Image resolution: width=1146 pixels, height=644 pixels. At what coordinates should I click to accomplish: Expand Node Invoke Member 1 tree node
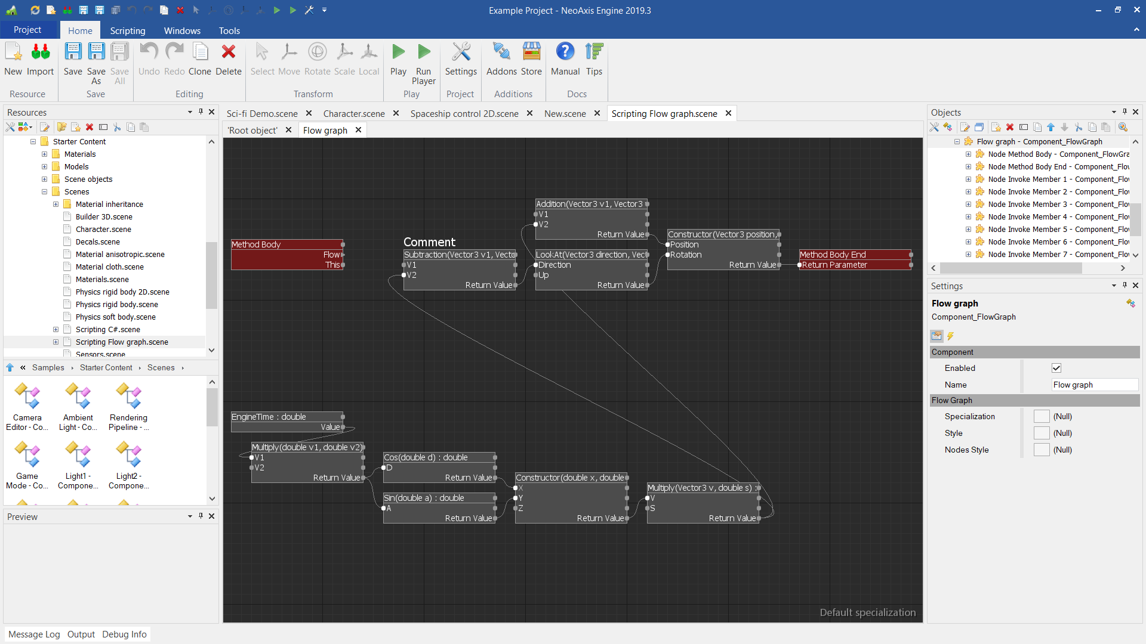pos(968,179)
